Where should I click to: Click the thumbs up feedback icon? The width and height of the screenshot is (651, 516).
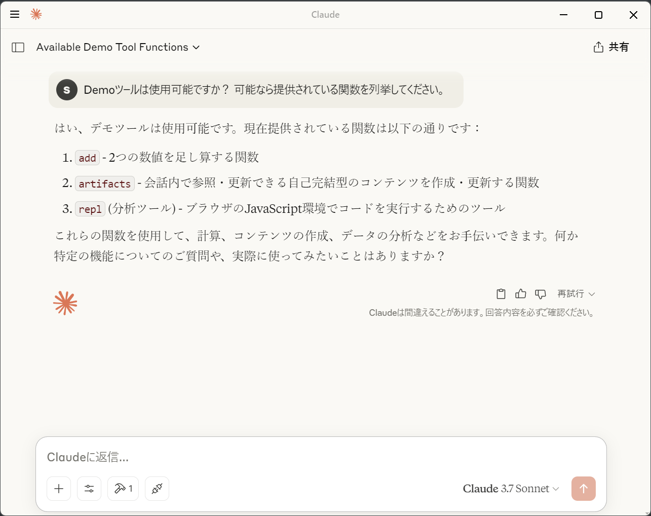point(521,294)
